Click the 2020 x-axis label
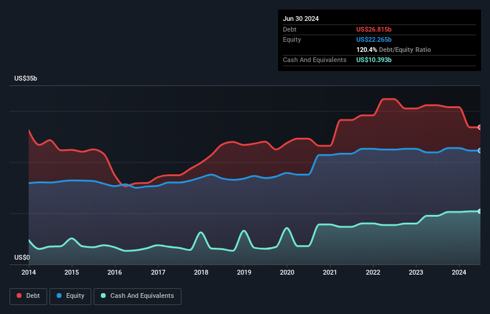Viewport: 490px width, 314px height. (287, 273)
